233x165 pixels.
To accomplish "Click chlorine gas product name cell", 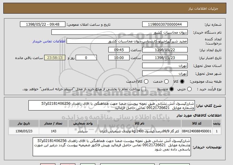I will click(x=139, y=131).
